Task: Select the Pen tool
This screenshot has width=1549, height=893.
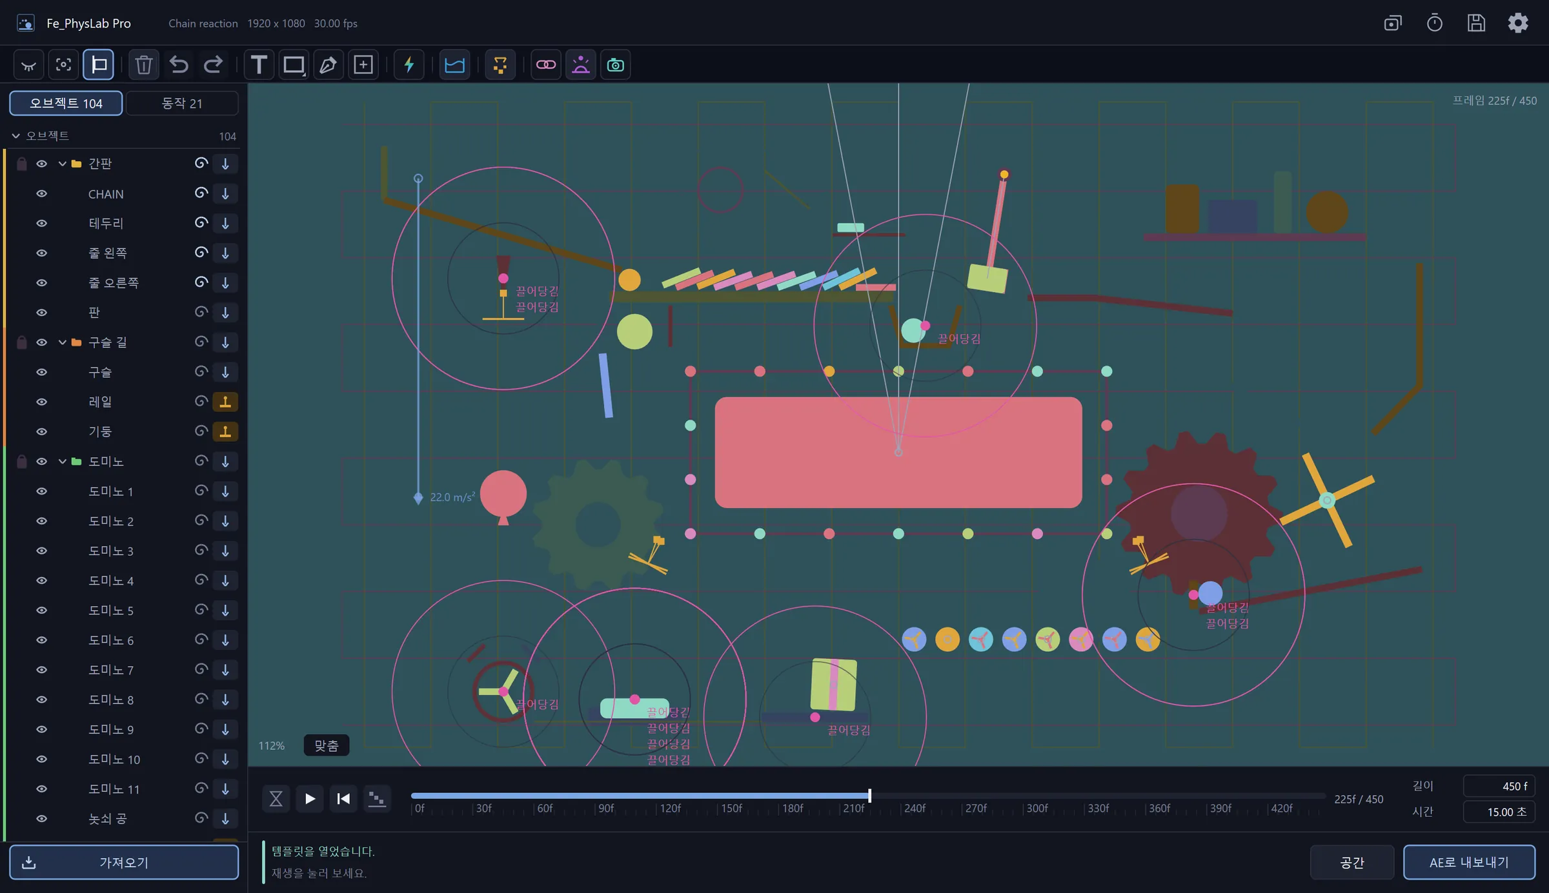Action: tap(329, 64)
